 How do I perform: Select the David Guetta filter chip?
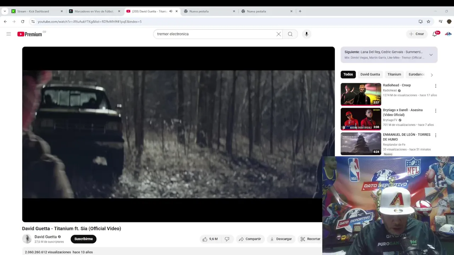point(370,74)
